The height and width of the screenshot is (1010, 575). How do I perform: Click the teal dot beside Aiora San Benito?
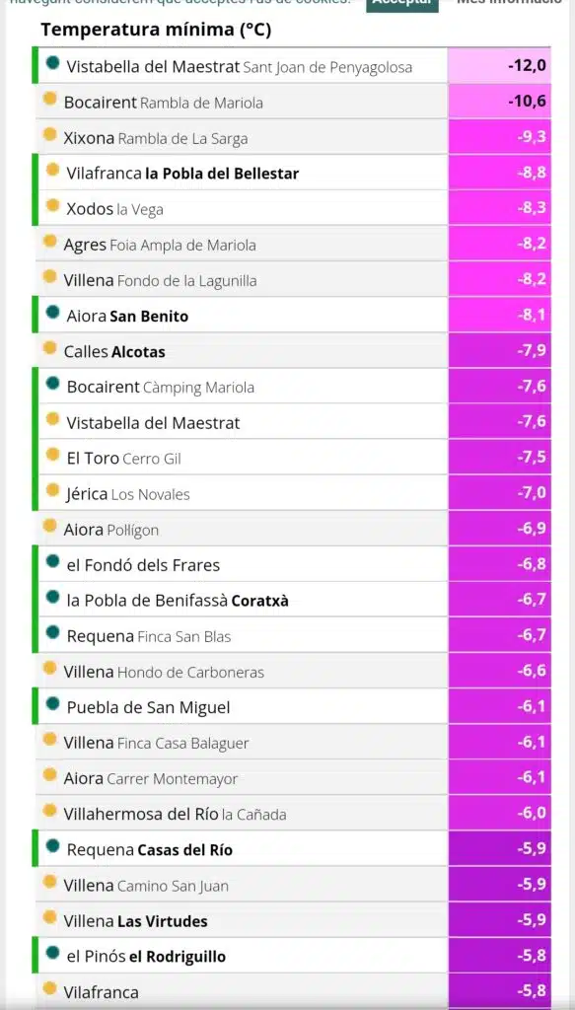53,313
